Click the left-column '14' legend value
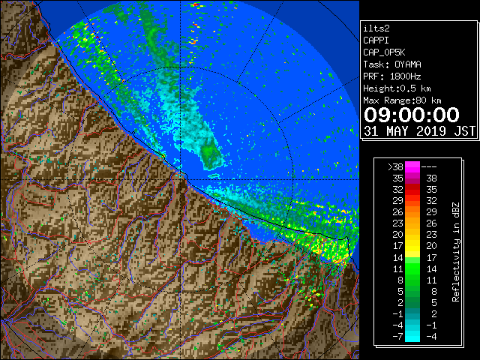The width and height of the screenshot is (480, 360). pos(398,257)
